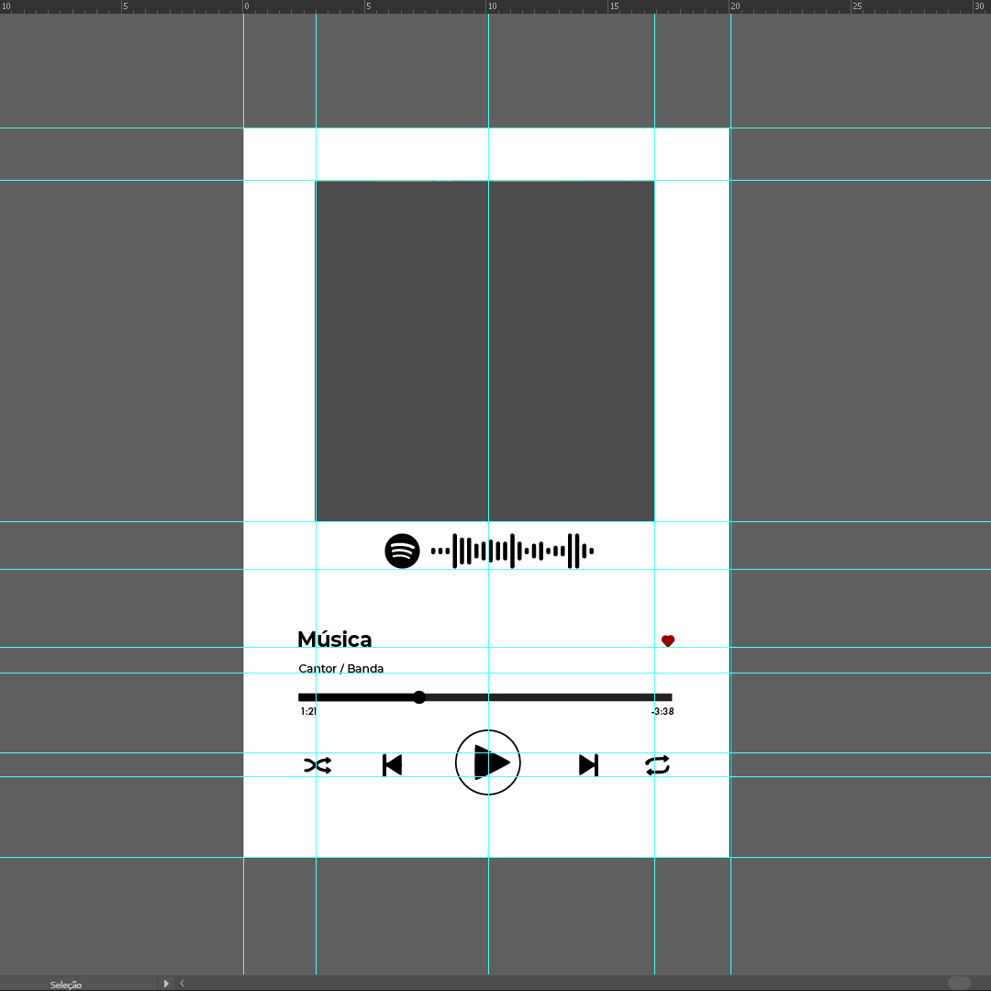Click the progress bar knob
Screen dimensions: 991x991
(x=419, y=697)
